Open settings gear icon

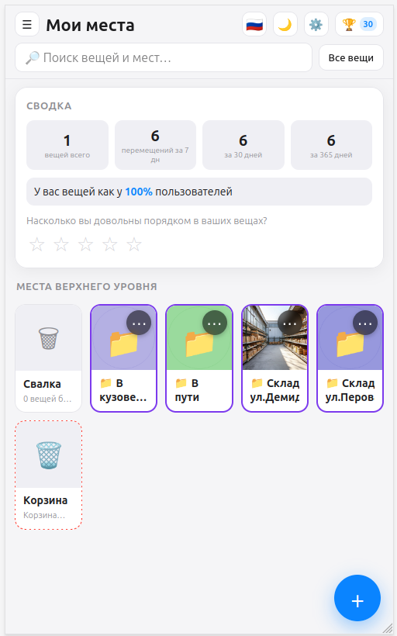click(x=316, y=24)
